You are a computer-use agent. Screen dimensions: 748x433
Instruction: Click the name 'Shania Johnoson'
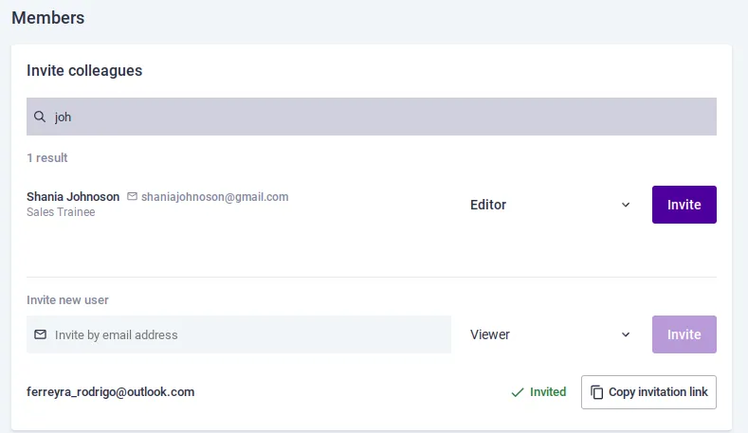(73, 196)
